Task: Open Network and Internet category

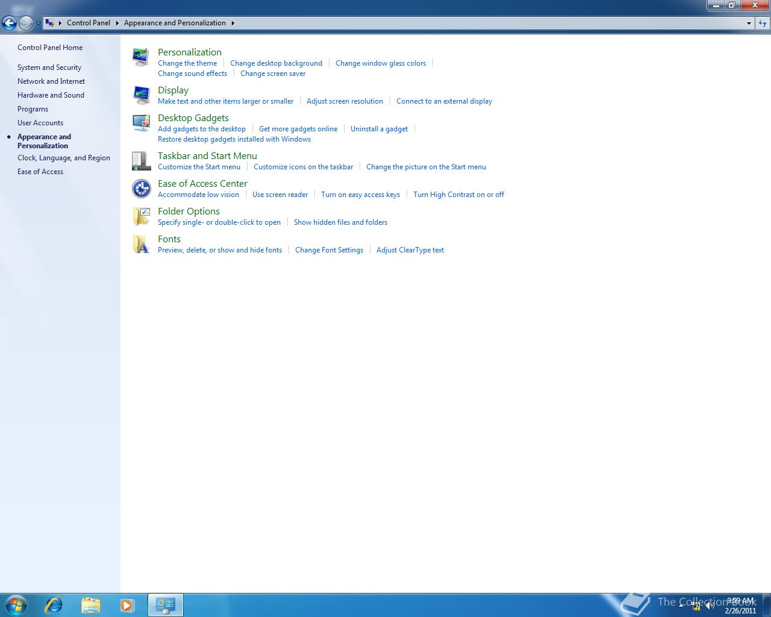Action: pyautogui.click(x=51, y=81)
